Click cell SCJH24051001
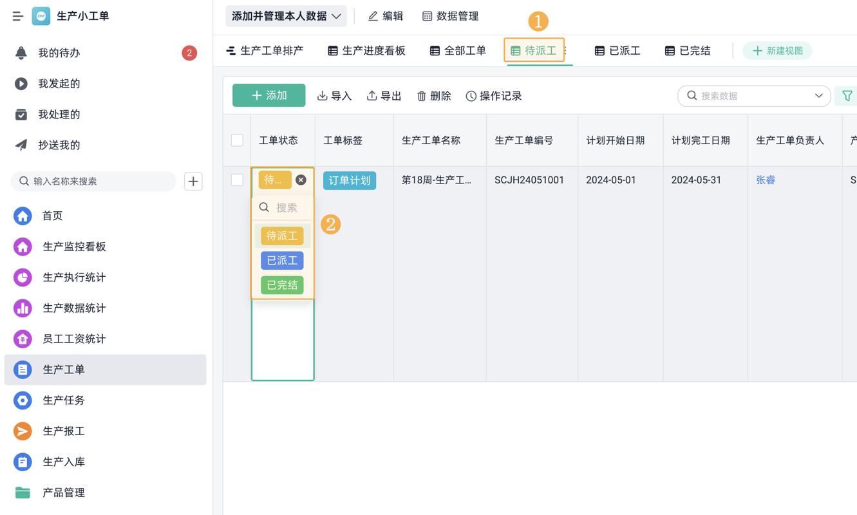 (529, 180)
